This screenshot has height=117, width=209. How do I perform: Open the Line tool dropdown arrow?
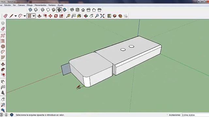click(x=16, y=16)
